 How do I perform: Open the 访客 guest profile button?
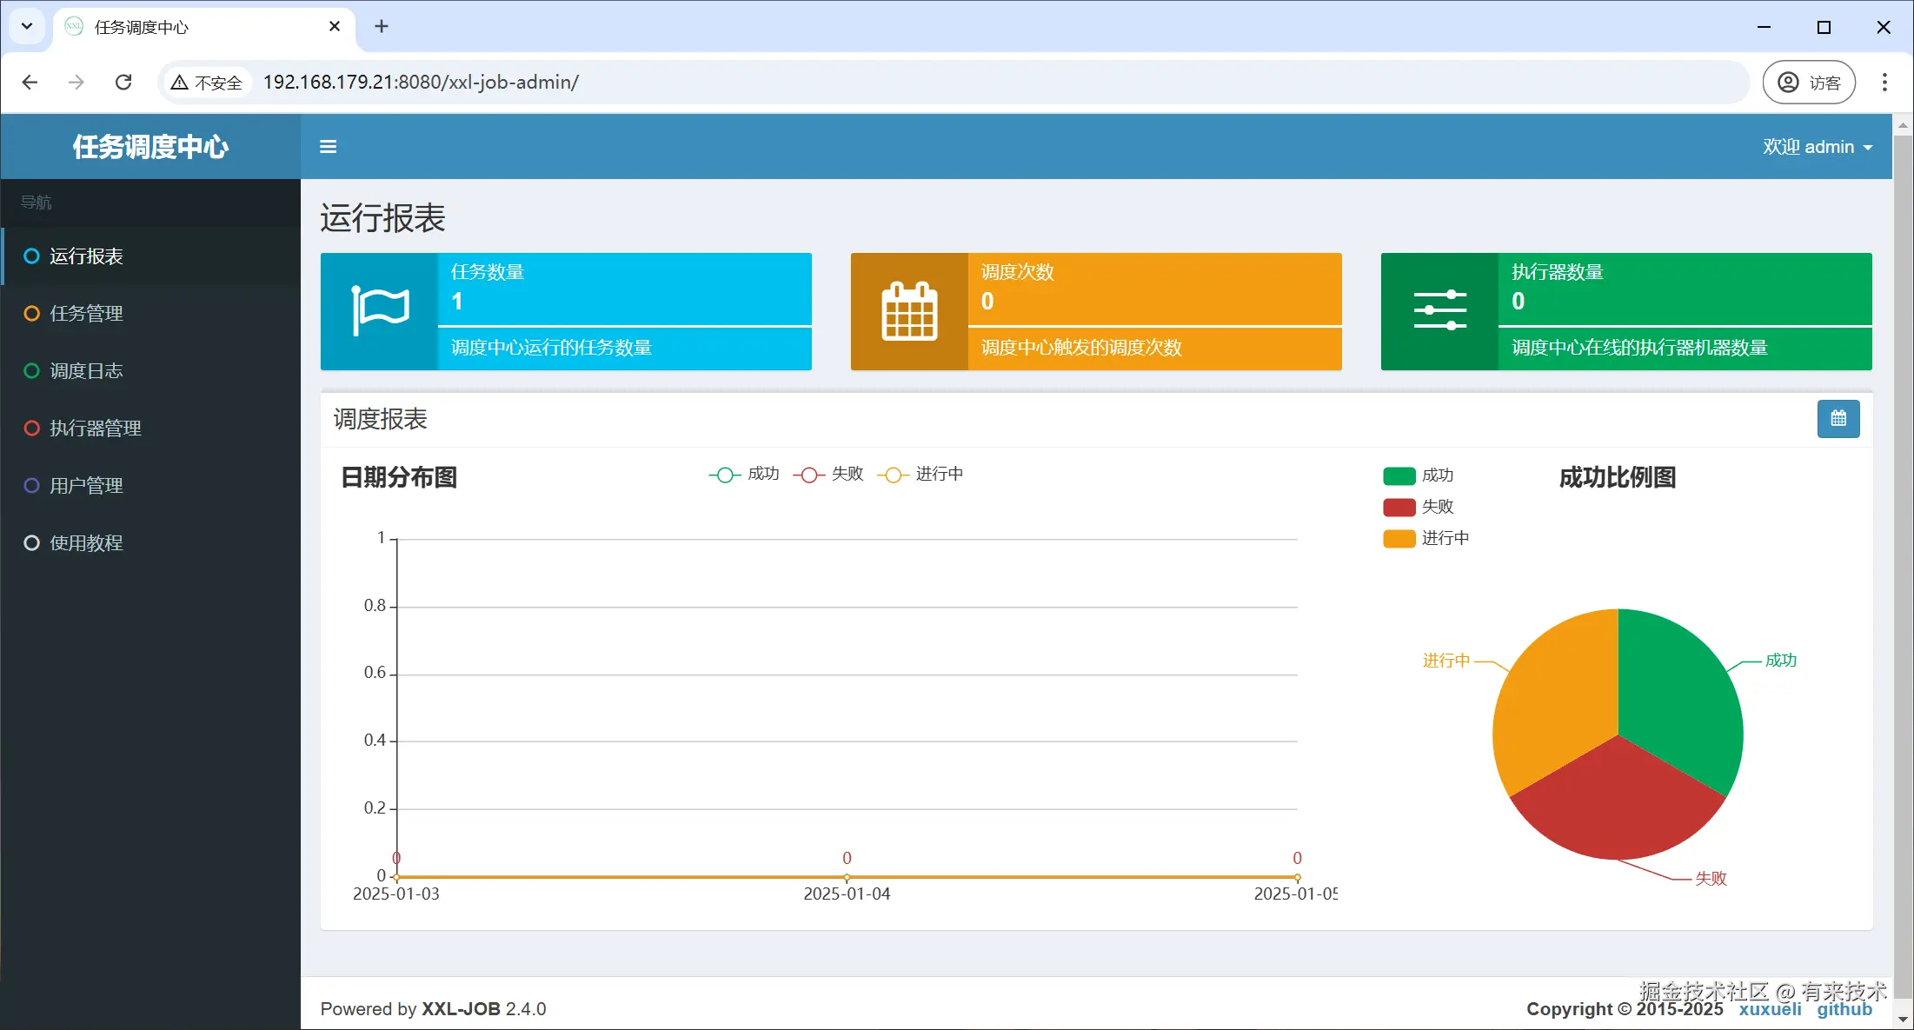click(1809, 83)
